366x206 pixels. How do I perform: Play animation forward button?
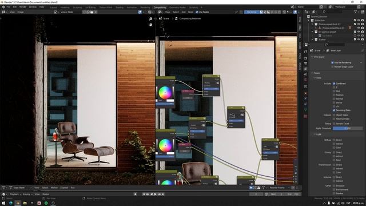pyautogui.click(x=155, y=194)
